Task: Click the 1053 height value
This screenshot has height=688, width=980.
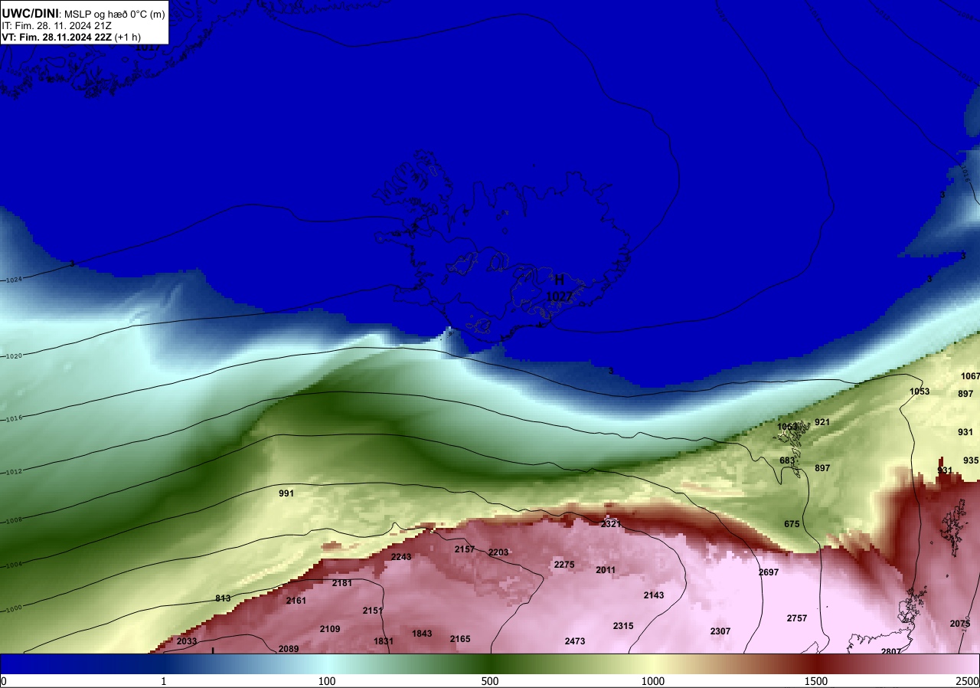Action: point(920,392)
